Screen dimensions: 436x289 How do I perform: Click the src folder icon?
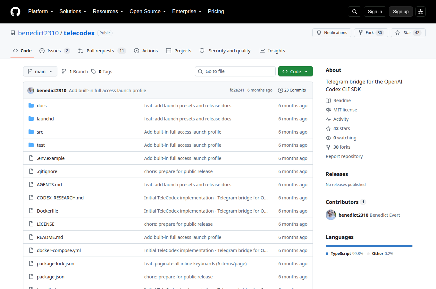(31, 132)
